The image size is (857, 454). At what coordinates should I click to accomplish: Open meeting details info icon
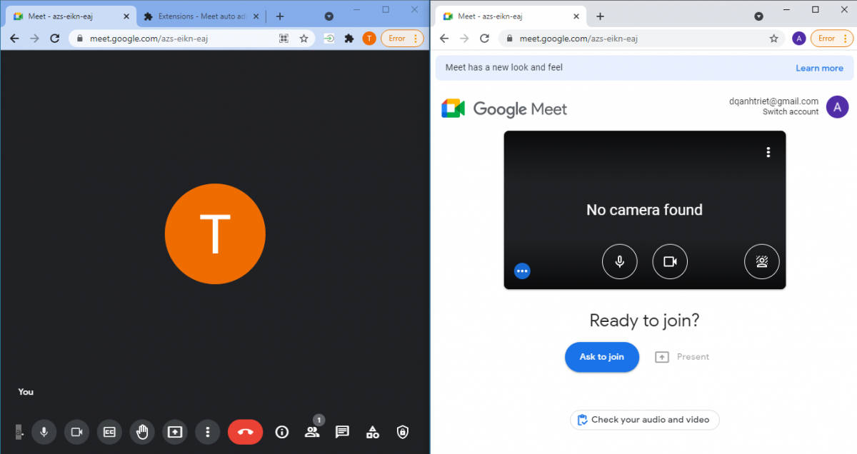point(282,432)
